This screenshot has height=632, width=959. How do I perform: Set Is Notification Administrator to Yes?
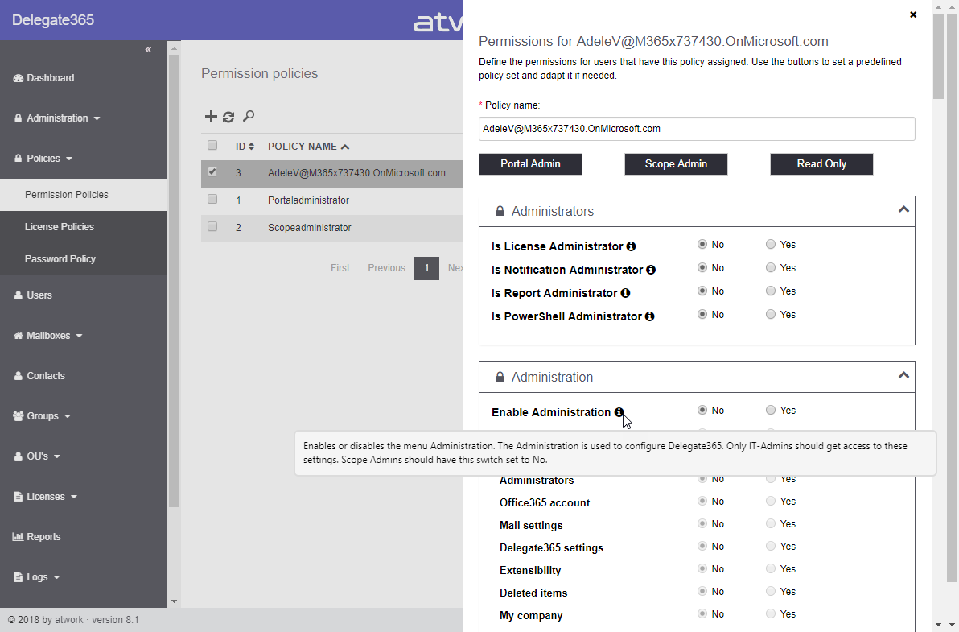pos(771,267)
